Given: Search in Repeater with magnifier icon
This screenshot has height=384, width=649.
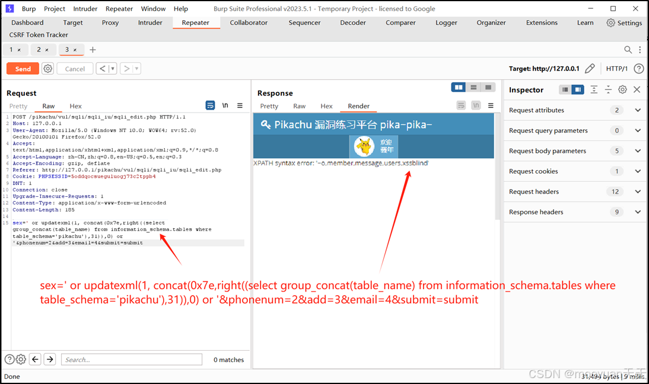Looking at the screenshot, I should [x=628, y=50].
